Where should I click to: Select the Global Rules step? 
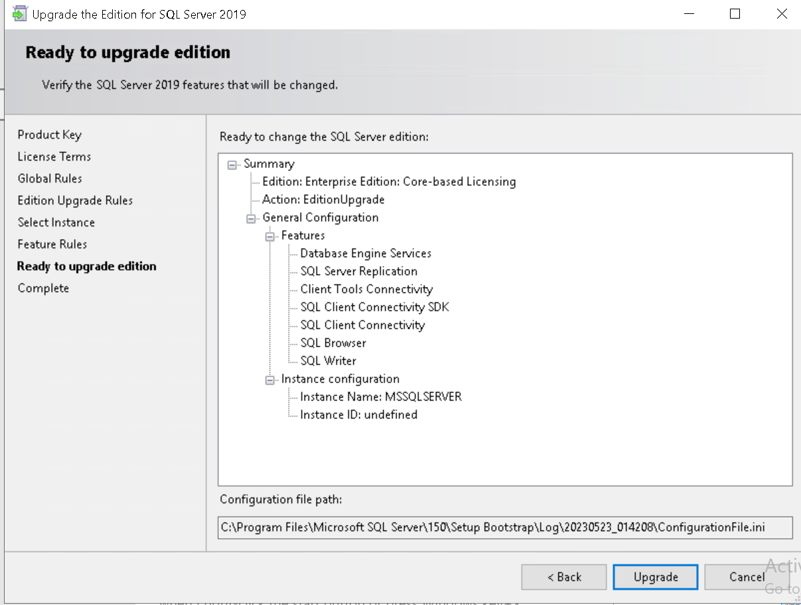click(x=50, y=179)
